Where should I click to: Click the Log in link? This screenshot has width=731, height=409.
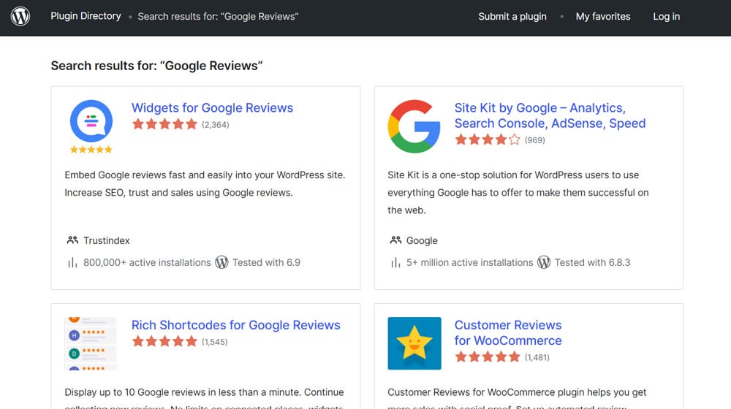tap(666, 16)
